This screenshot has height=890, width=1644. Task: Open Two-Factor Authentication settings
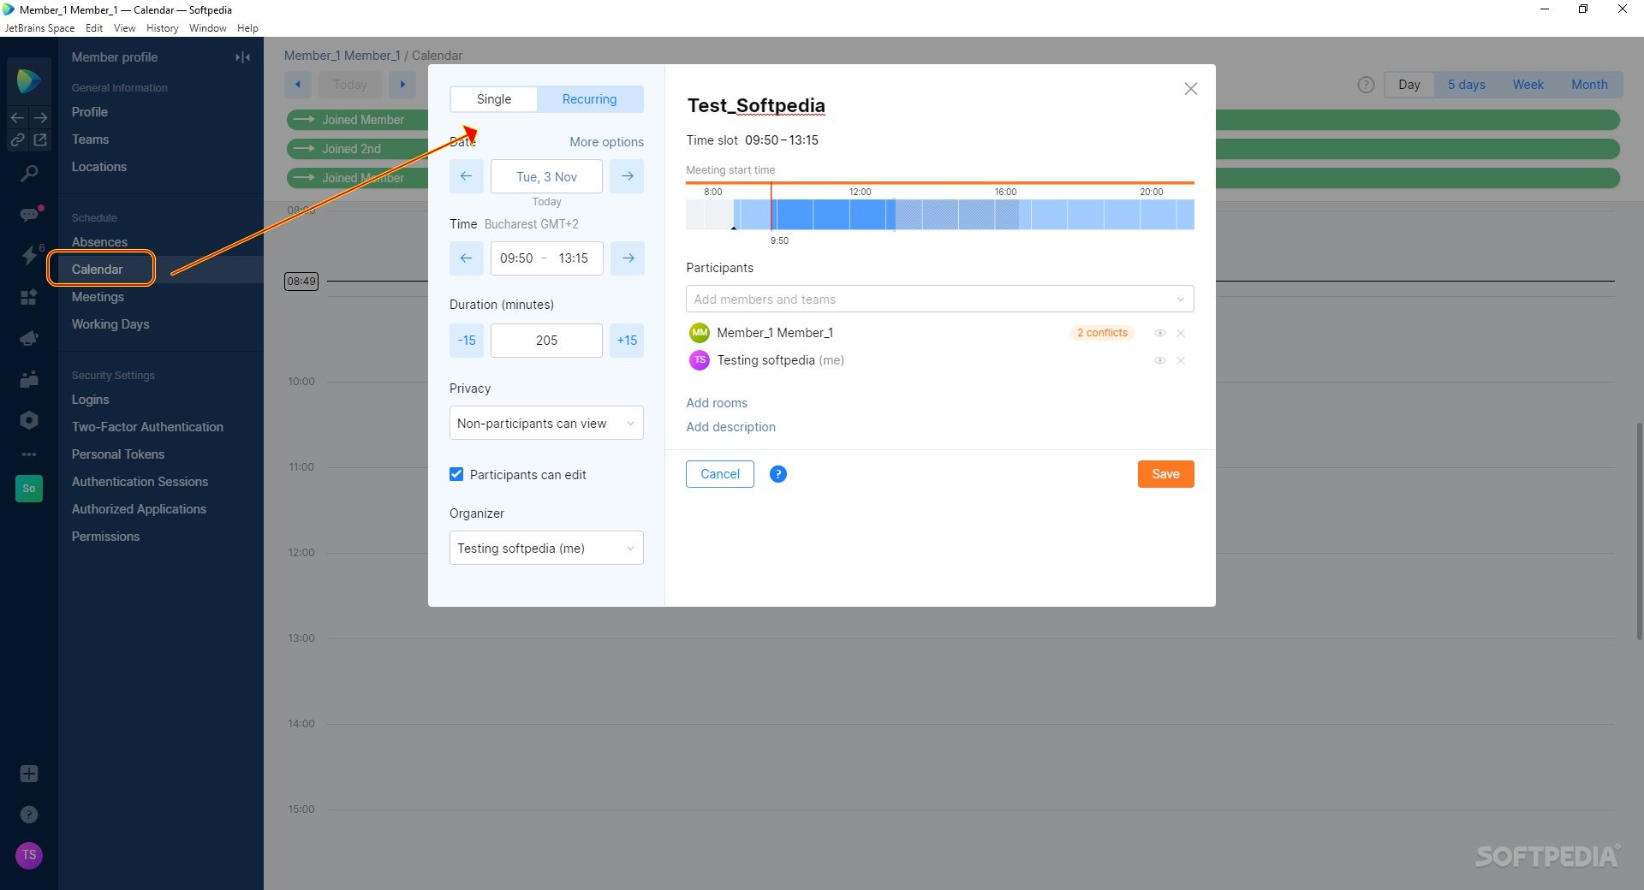click(147, 427)
